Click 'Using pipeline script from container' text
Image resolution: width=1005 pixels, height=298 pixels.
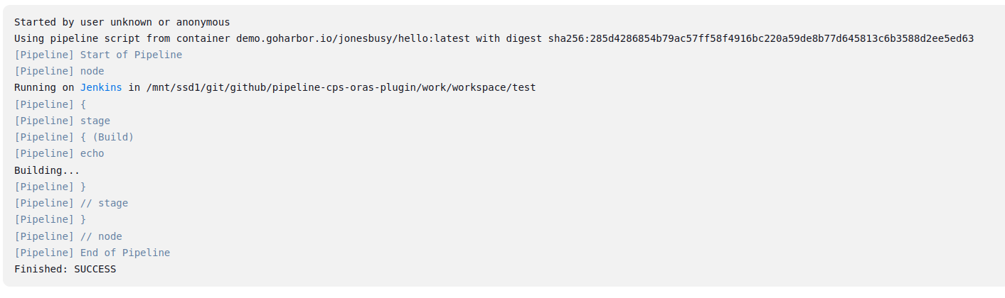pos(122,38)
